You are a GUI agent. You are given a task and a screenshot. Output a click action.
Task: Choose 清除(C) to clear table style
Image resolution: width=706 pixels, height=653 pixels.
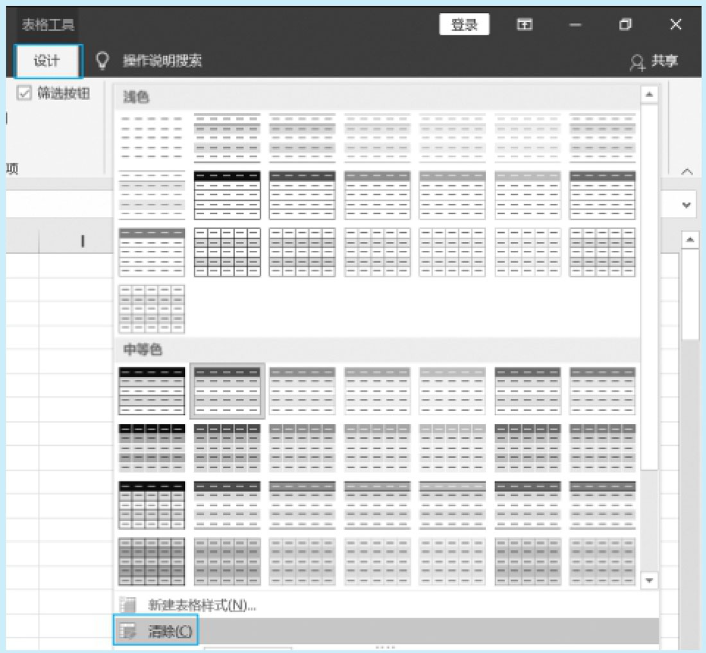[169, 631]
